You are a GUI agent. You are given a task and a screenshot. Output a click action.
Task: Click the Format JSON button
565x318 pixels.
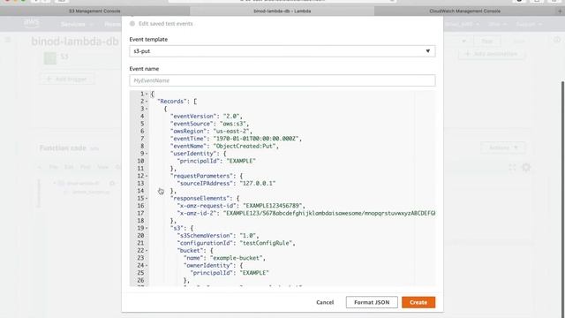tap(372, 302)
